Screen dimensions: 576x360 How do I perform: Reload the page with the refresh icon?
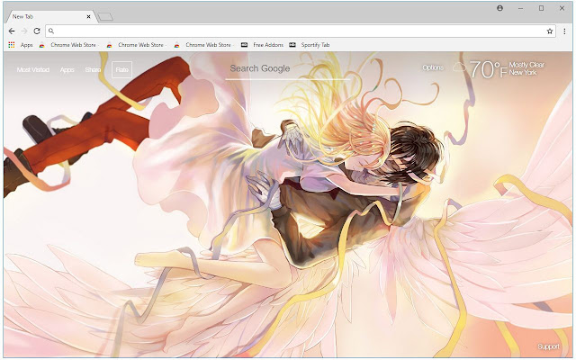coord(37,31)
